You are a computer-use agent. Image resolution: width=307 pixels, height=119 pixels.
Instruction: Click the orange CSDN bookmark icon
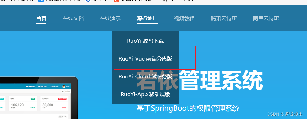click(x=117, y=1)
